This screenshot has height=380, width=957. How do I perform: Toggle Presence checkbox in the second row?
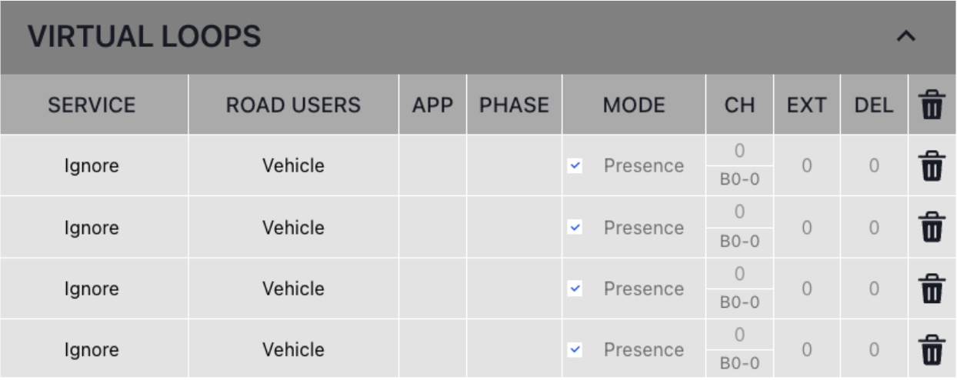575,227
